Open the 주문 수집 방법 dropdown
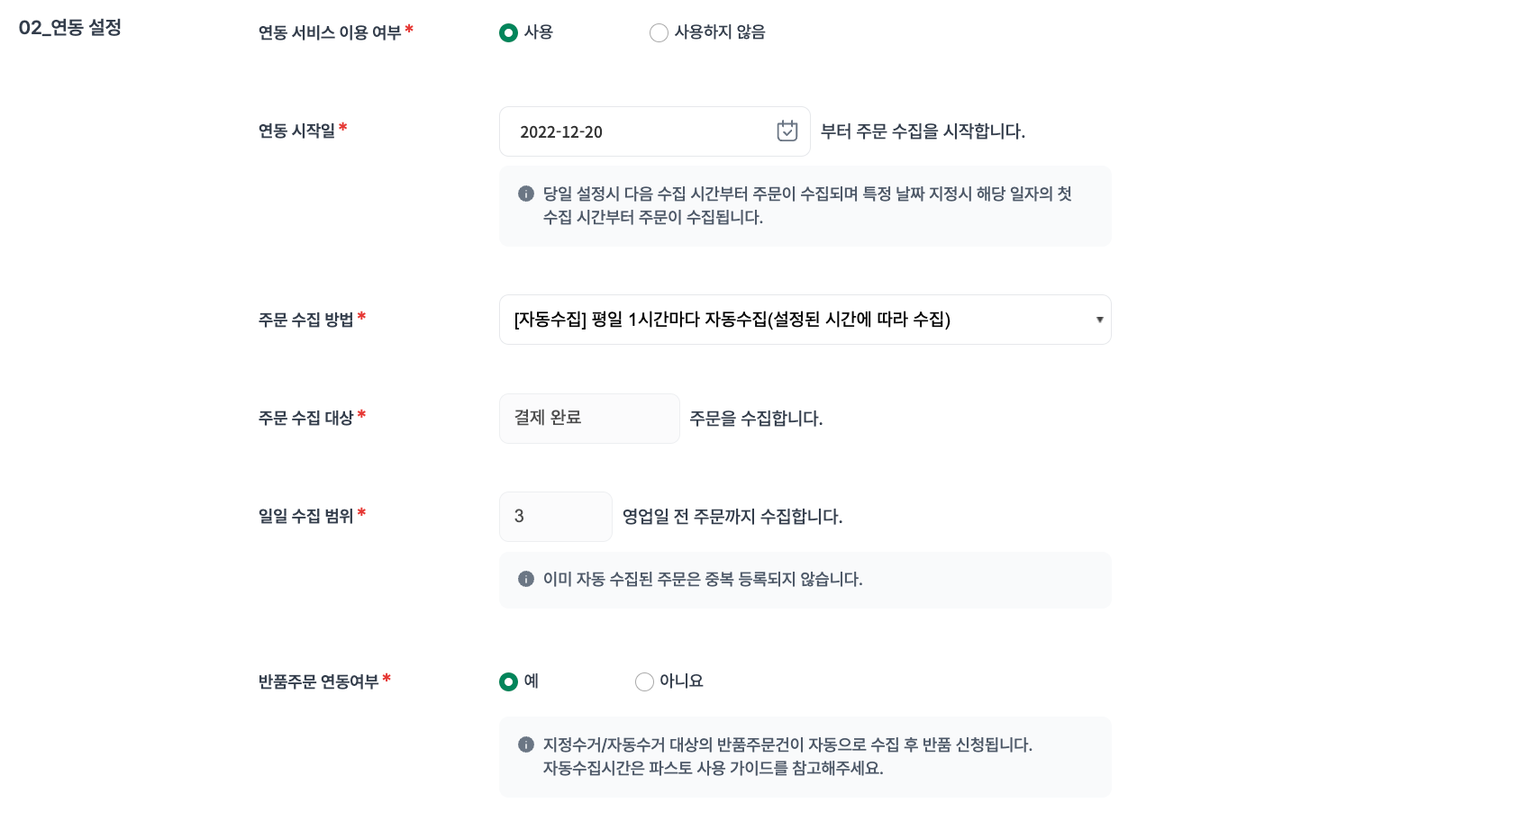This screenshot has height=839, width=1528. 805,320
